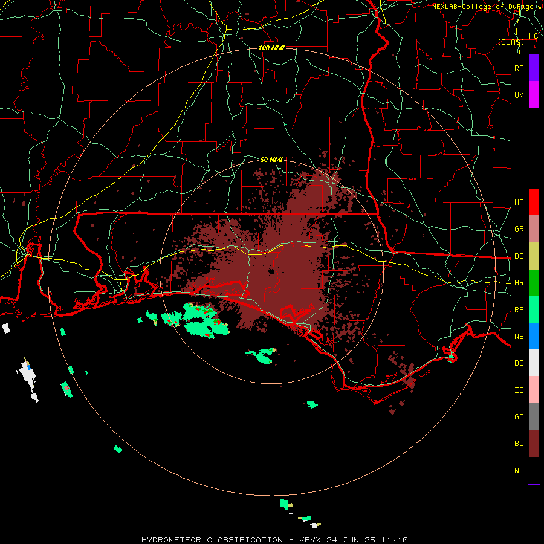This screenshot has width=544, height=544.
Task: Click the BI dark red legend swatch
Action: (534, 444)
